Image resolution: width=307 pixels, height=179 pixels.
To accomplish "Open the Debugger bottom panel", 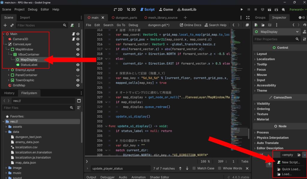I will 108,177.
